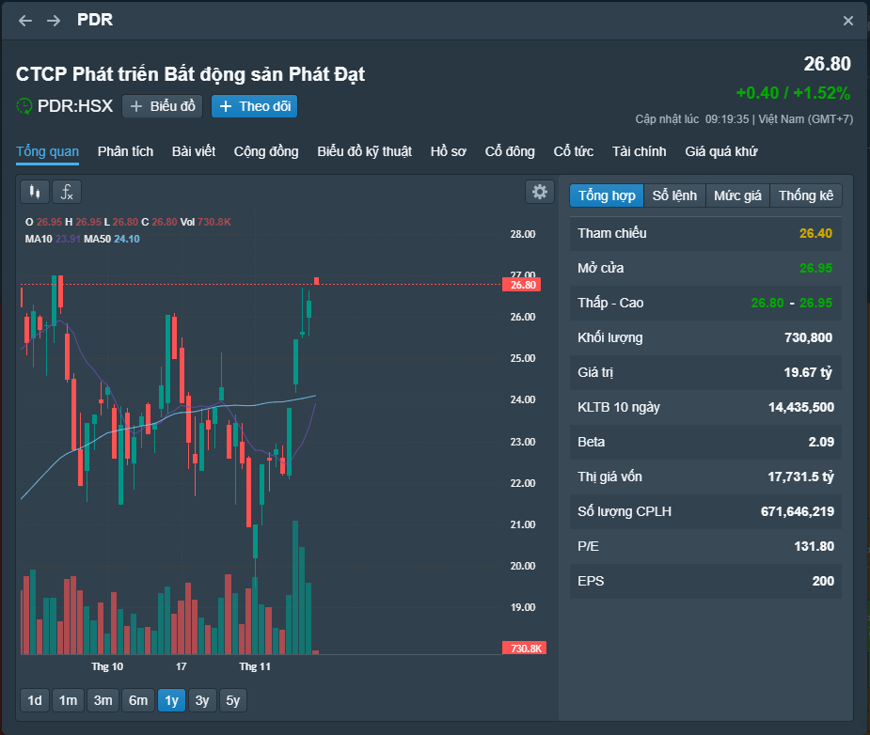Viewport: 870px width, 735px height.
Task: Set chart range to 3m
Action: click(x=103, y=700)
